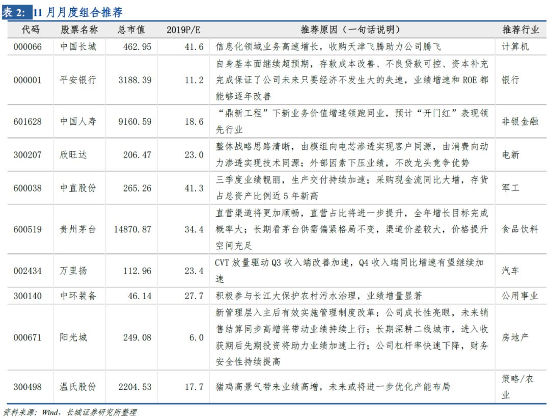This screenshot has height=420, width=550.
Task: Click stock name '中国人寿'
Action: (x=78, y=121)
